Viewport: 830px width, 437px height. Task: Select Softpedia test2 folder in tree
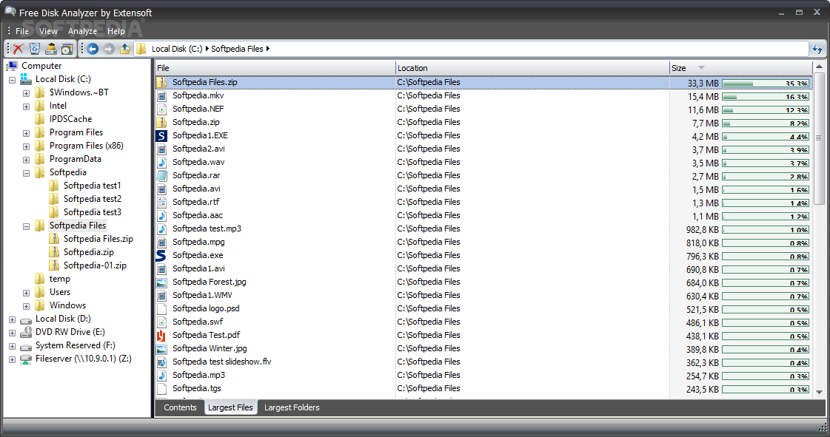point(92,199)
